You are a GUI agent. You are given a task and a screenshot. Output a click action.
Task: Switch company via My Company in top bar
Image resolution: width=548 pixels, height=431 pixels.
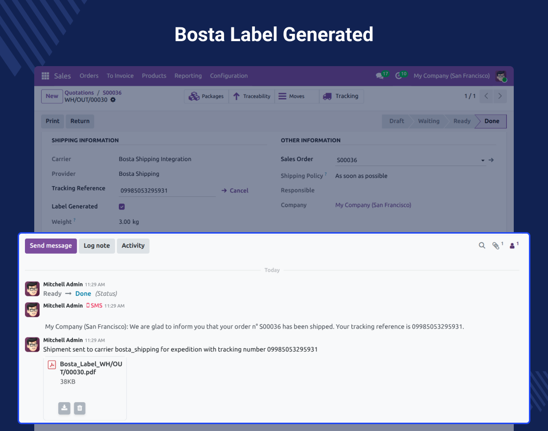point(452,76)
